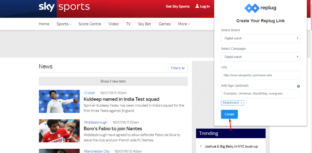Open the Games nav item
Screen dimensions: 312x153
[165, 24]
